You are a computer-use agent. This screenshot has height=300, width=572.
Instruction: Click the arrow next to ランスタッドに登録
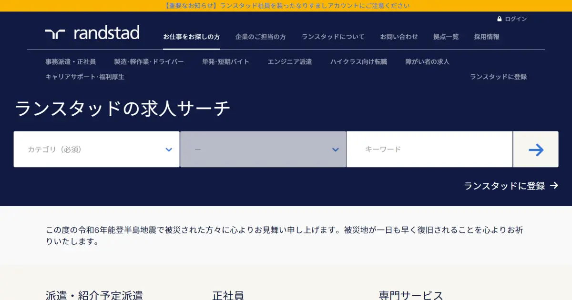pyautogui.click(x=554, y=186)
